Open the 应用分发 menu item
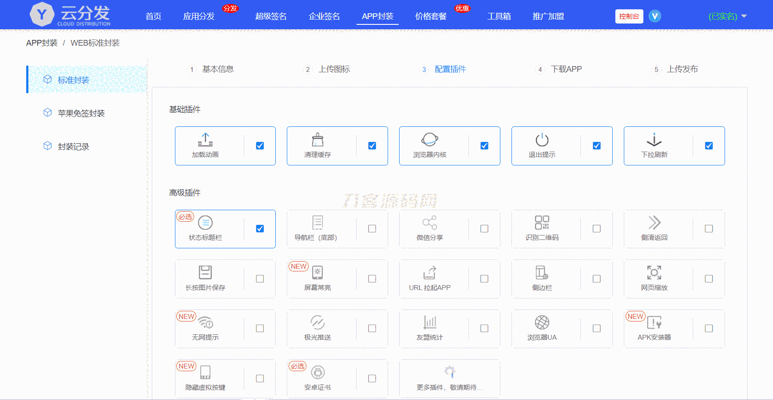The image size is (773, 400). 199,16
